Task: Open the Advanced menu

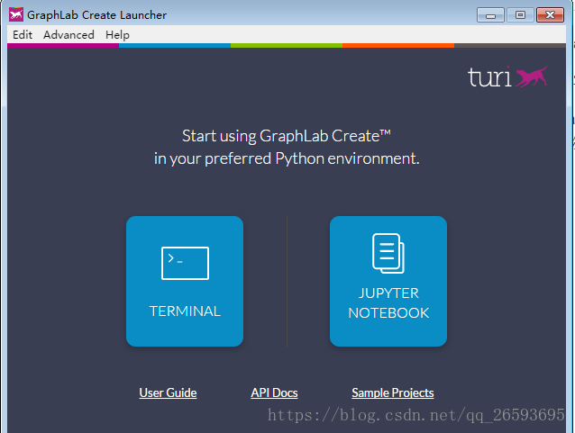Action: tap(68, 35)
